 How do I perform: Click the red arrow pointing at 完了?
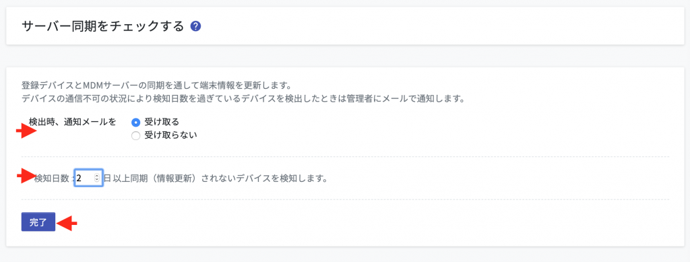pyautogui.click(x=67, y=224)
